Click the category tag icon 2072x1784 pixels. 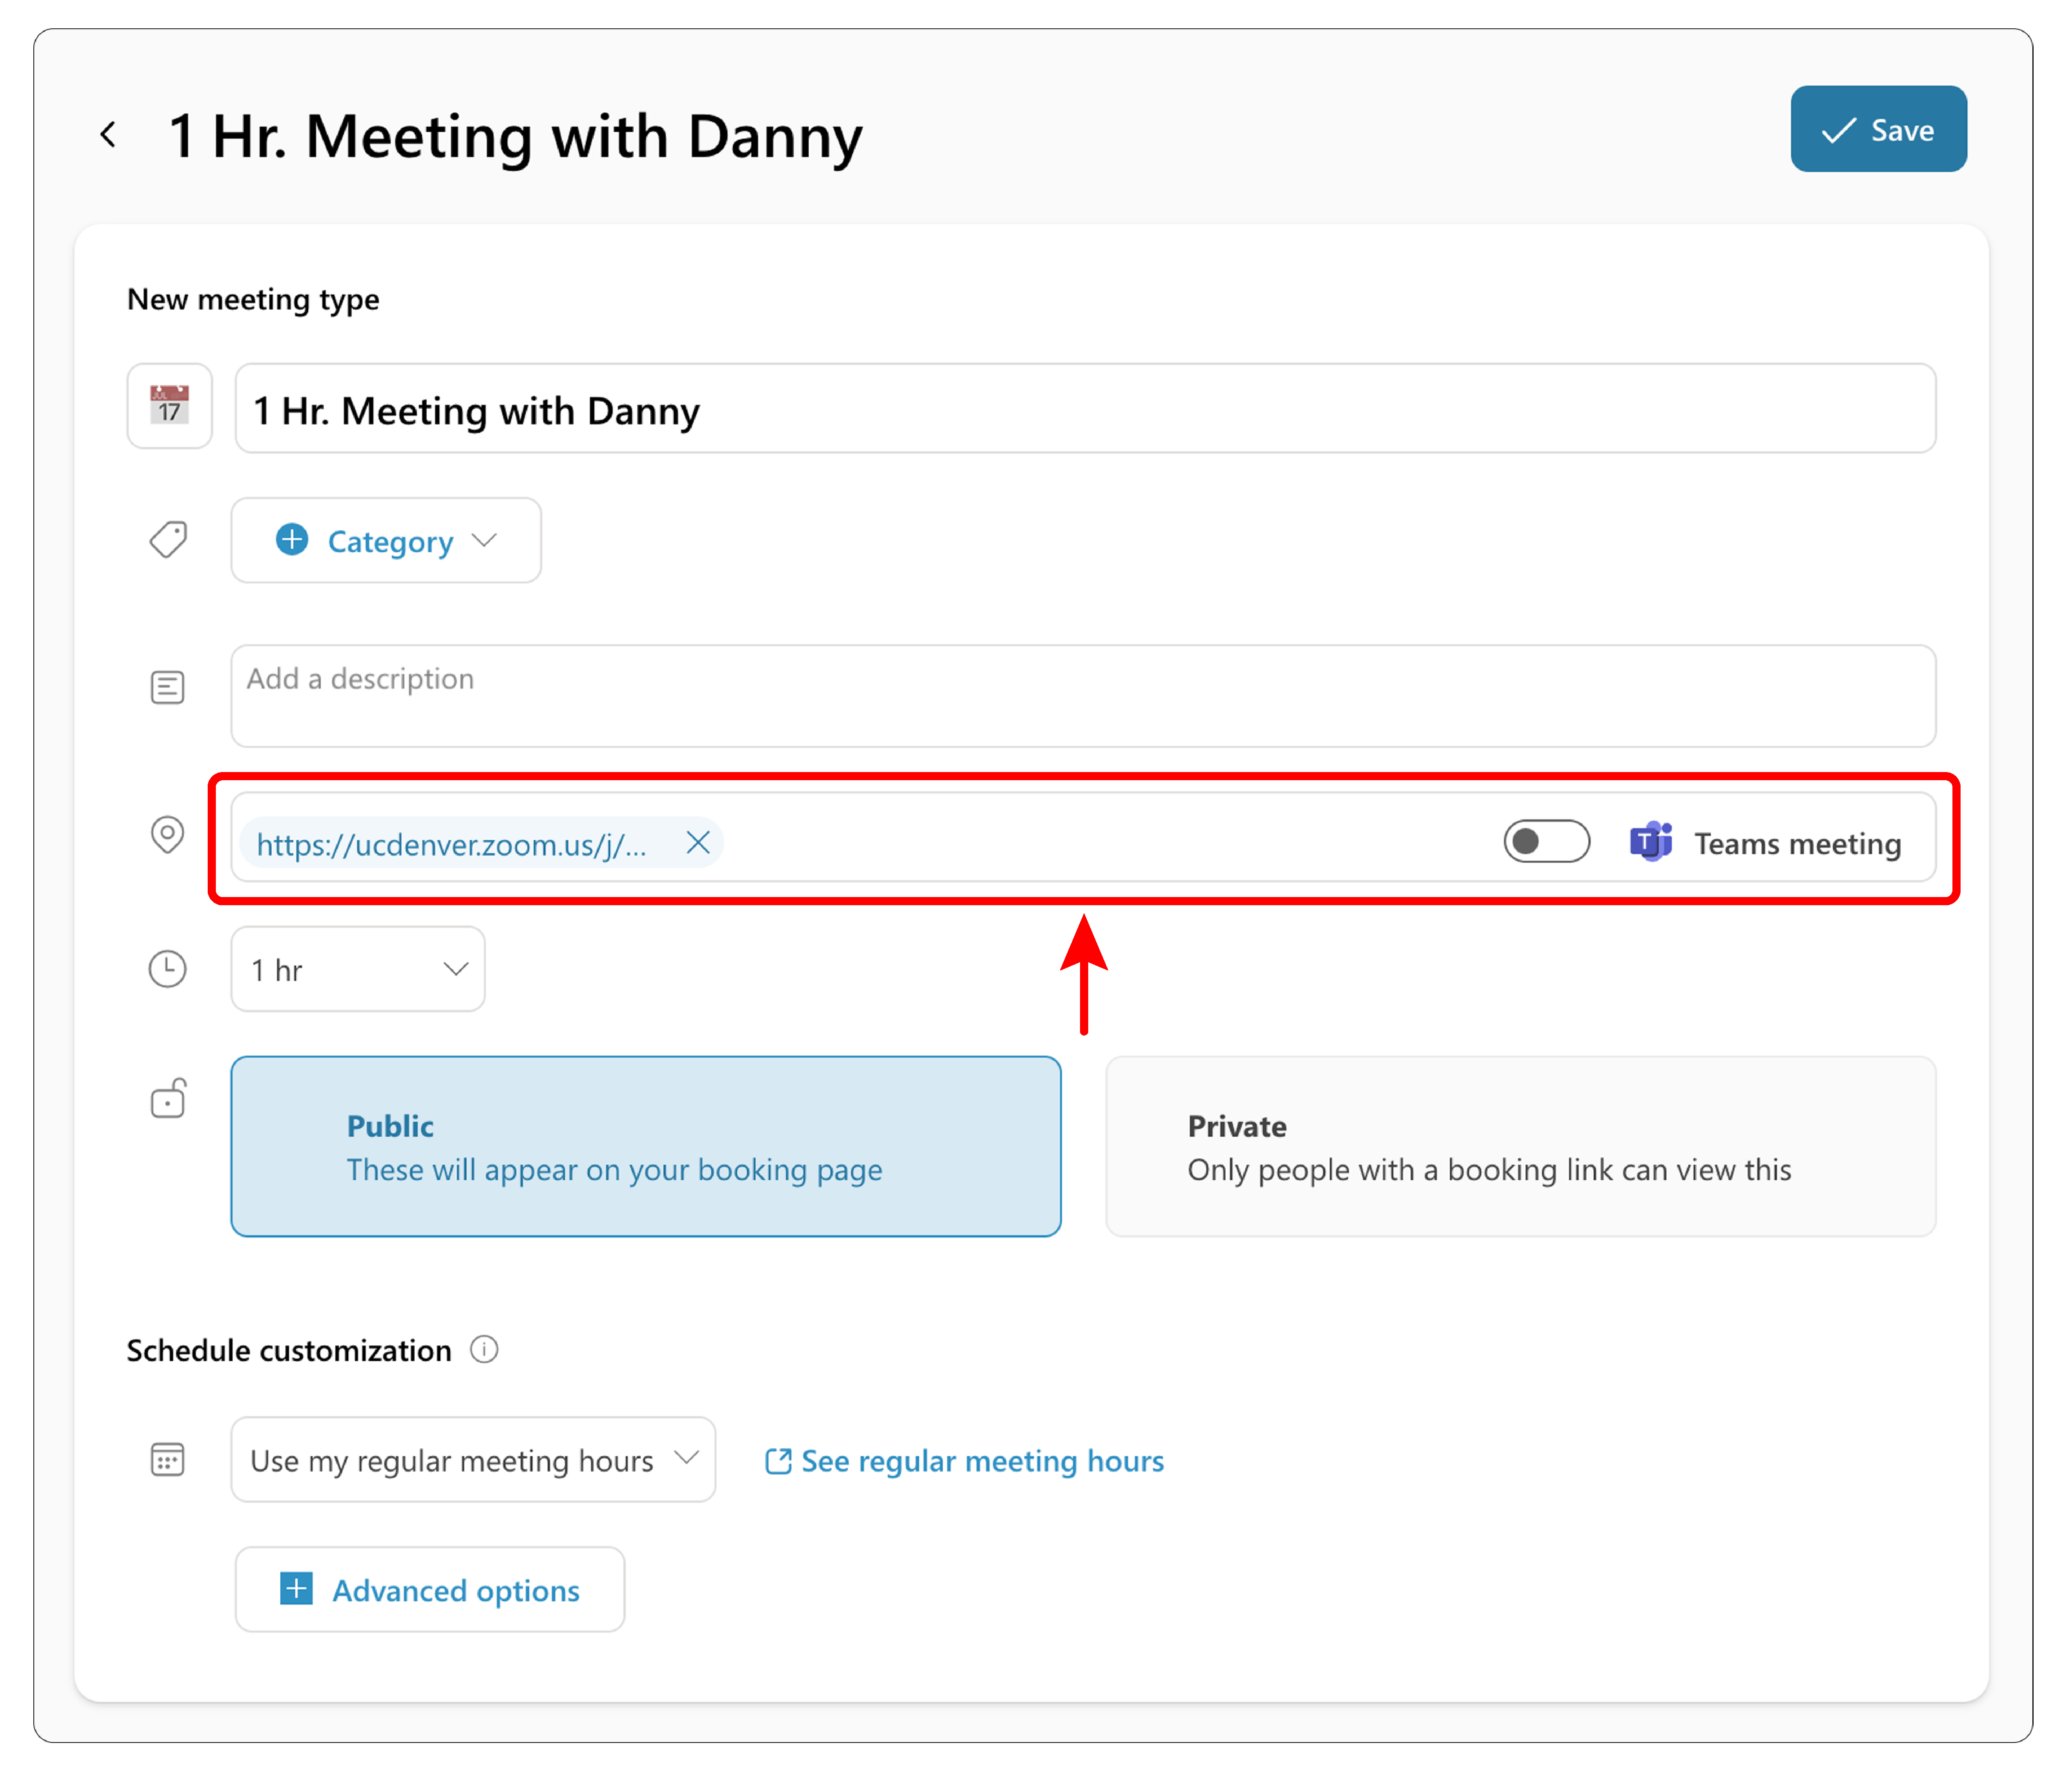168,540
